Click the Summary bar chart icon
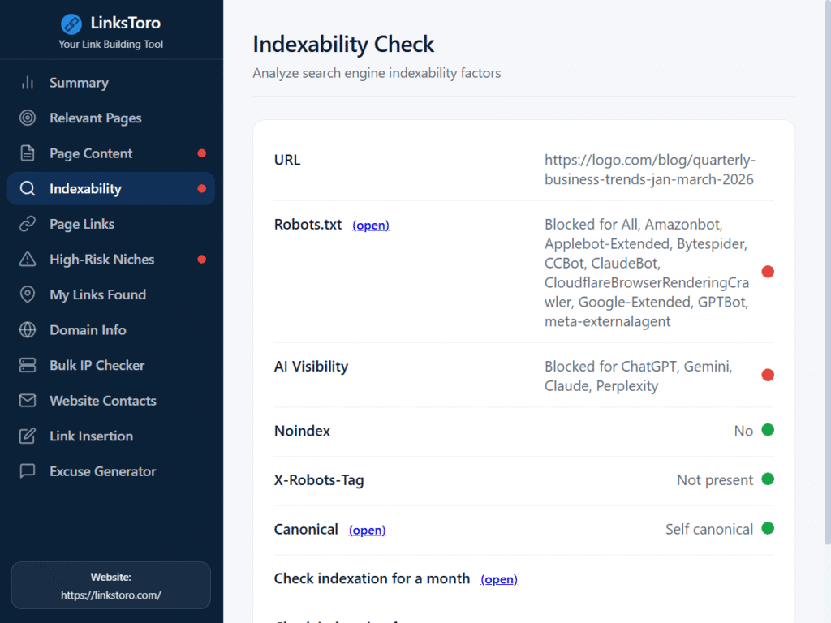 click(x=28, y=83)
